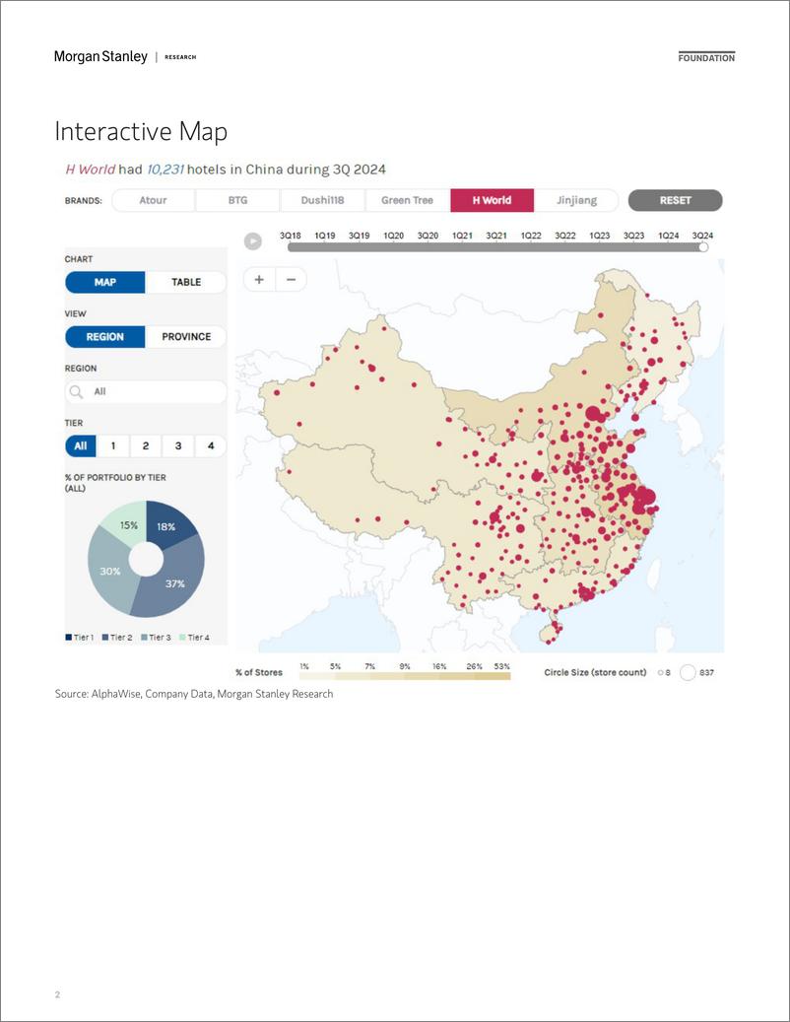Viewport: 790px width, 1022px height.
Task: Reset all filters with RESET button
Action: 675,200
